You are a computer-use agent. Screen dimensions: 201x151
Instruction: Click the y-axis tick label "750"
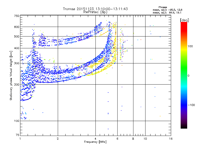17,16
